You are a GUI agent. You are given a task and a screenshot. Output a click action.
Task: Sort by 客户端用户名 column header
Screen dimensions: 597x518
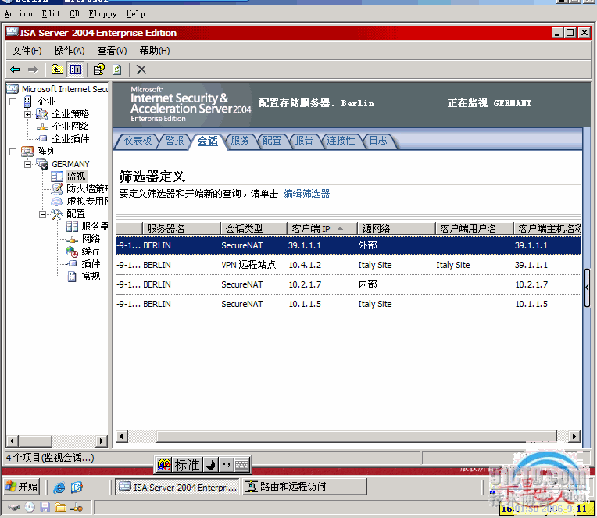point(474,228)
